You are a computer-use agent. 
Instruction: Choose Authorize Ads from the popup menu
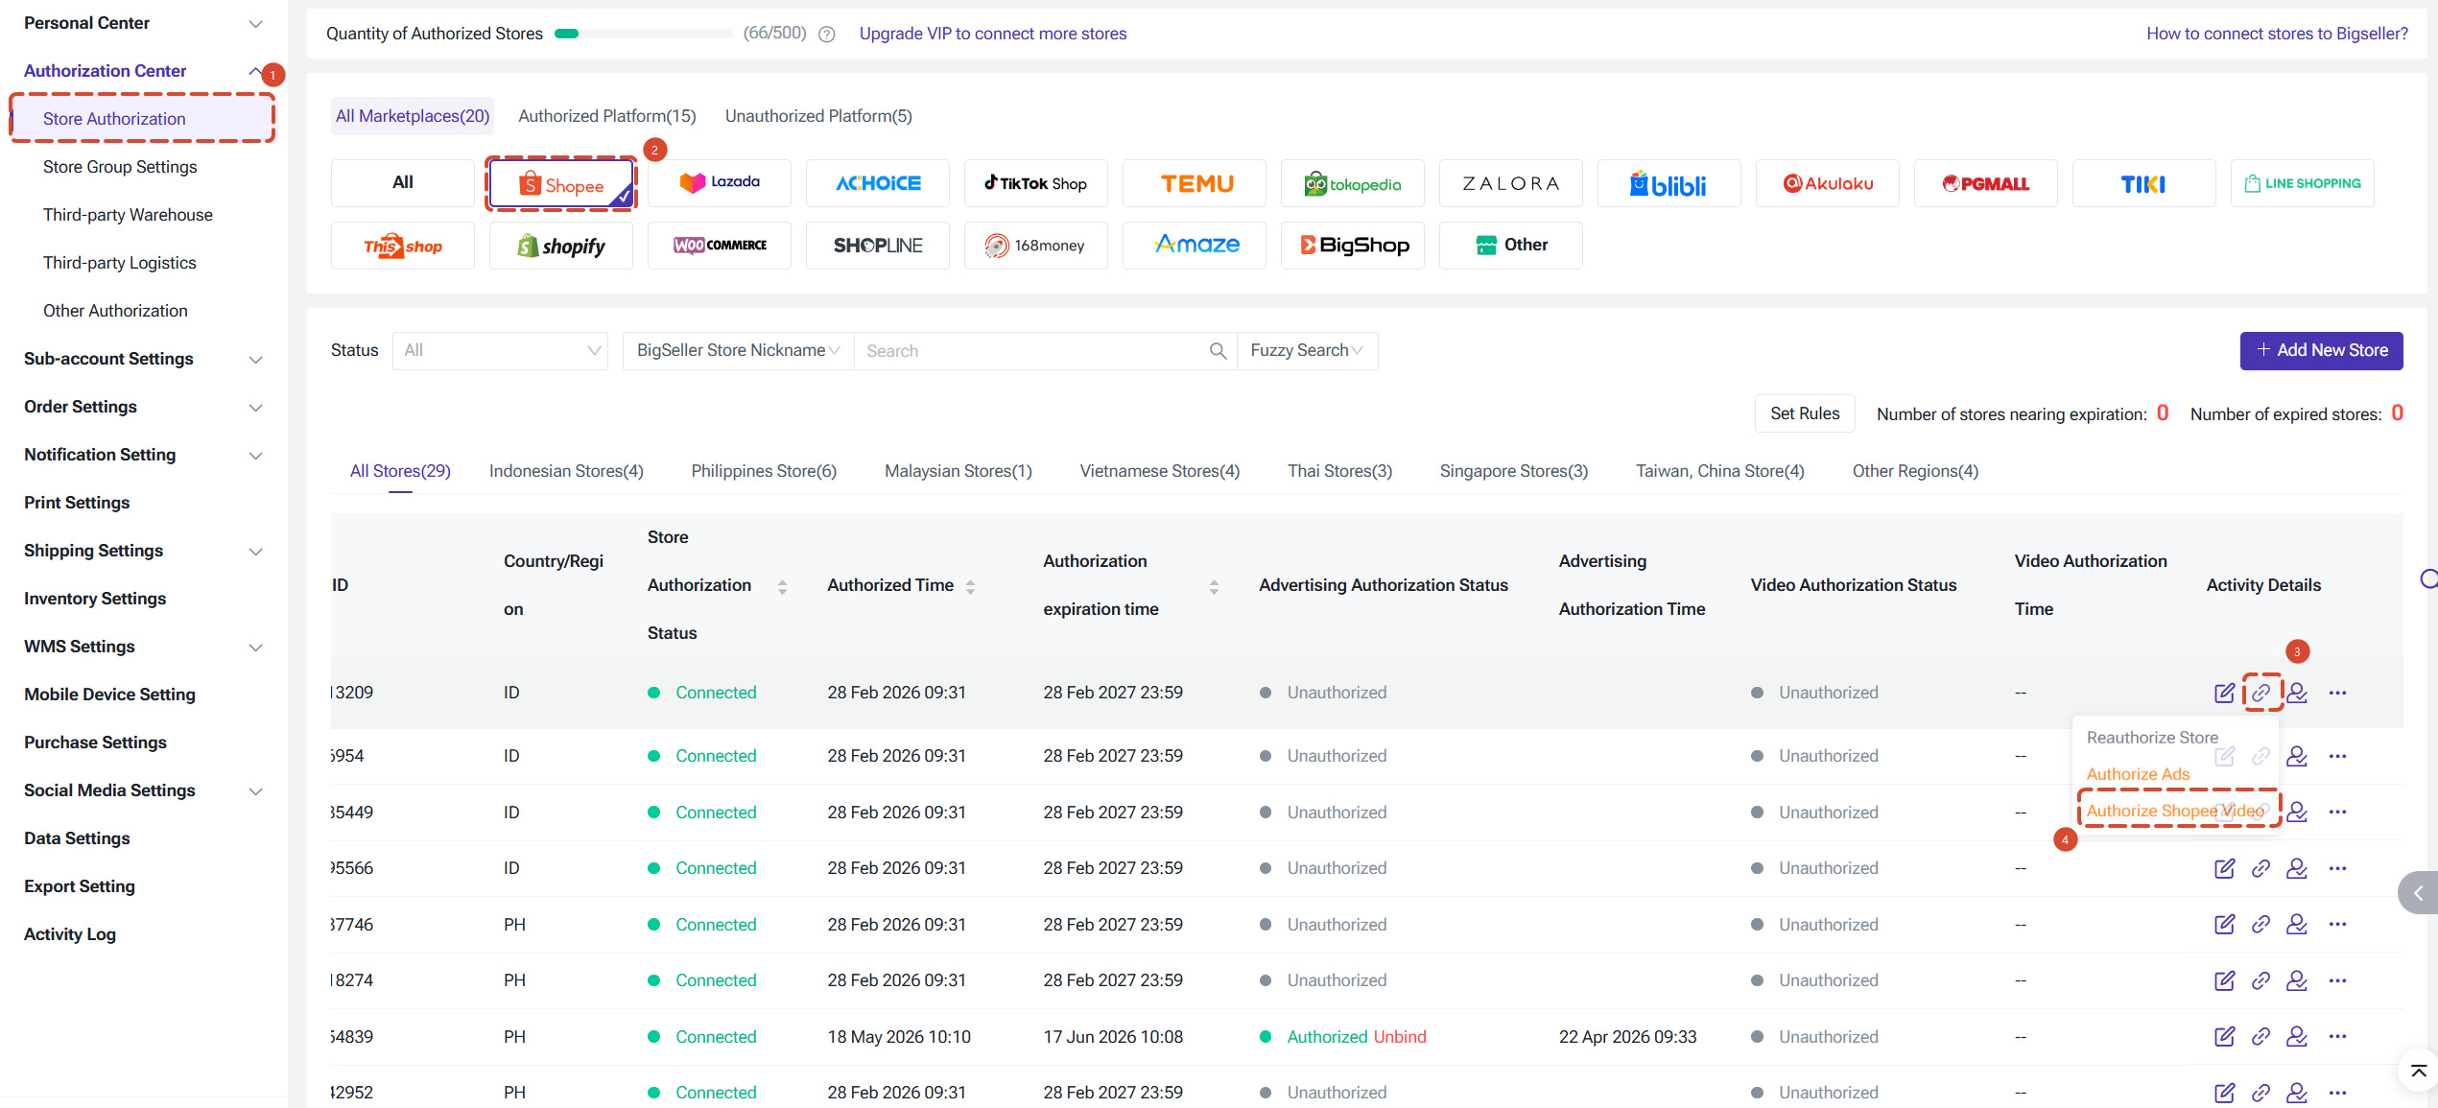point(2138,774)
